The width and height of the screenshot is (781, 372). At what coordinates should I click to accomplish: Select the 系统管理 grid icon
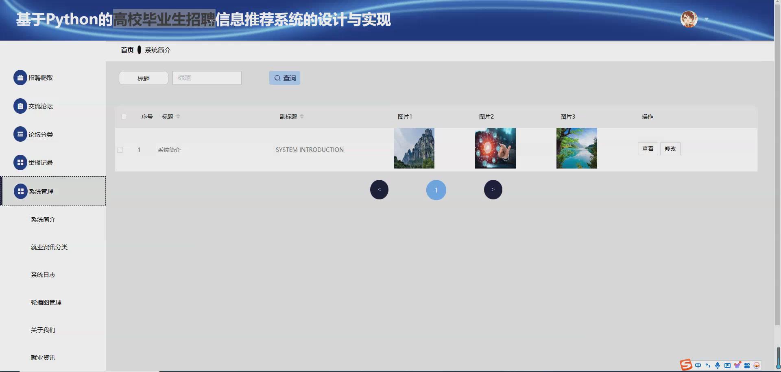point(20,191)
